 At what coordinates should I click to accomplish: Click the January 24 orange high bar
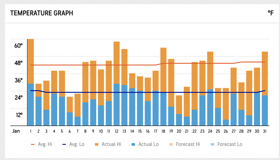click(210, 70)
